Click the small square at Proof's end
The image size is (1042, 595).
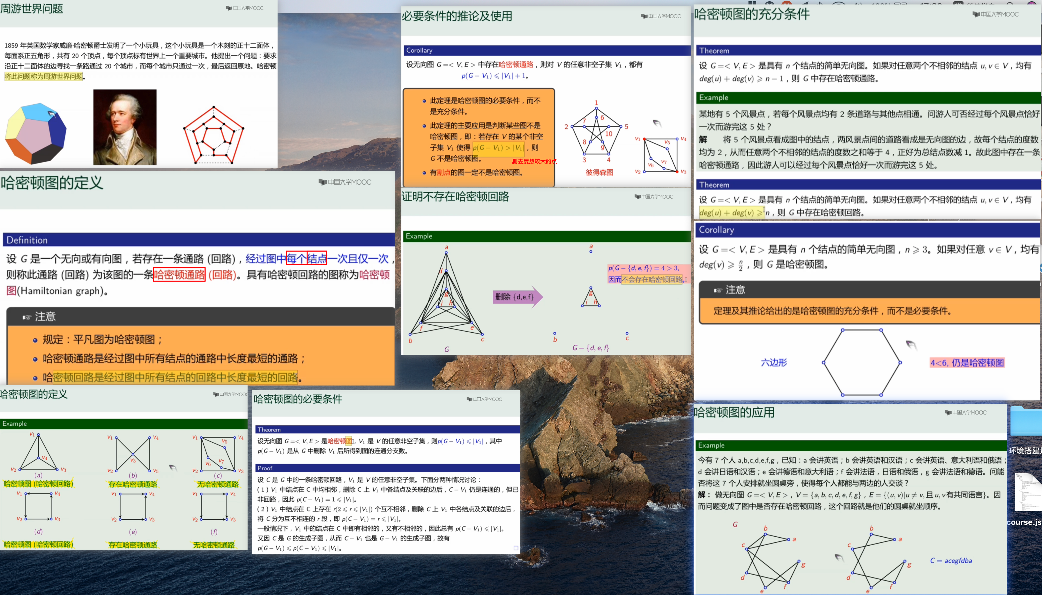coord(516,548)
